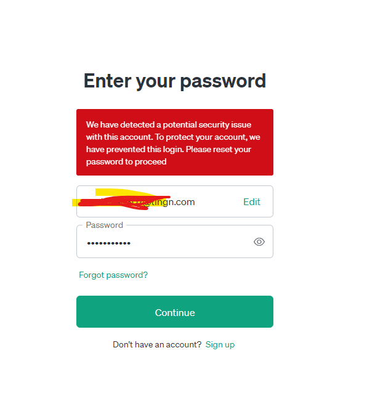Show the password with the eye icon
The height and width of the screenshot is (417, 391).
[x=259, y=241]
